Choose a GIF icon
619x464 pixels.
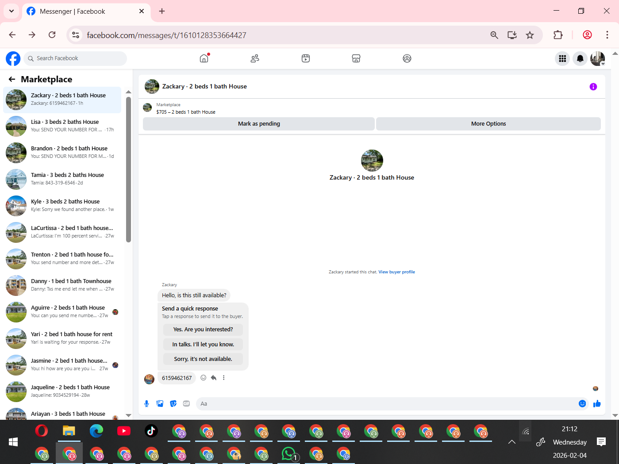click(x=187, y=403)
